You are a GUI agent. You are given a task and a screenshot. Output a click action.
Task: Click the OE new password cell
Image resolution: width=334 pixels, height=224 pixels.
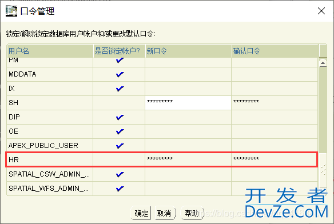[188, 131]
